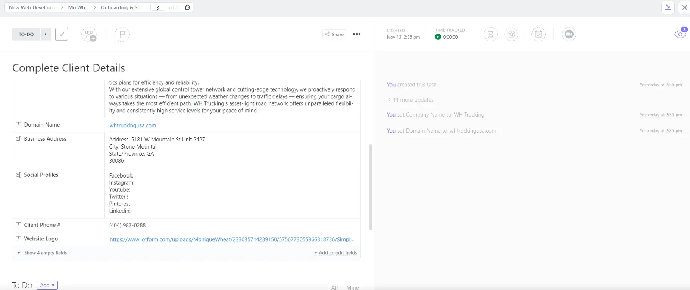The width and height of the screenshot is (690, 290).
Task: Click the text icon beside Domain Name
Action: point(18,125)
